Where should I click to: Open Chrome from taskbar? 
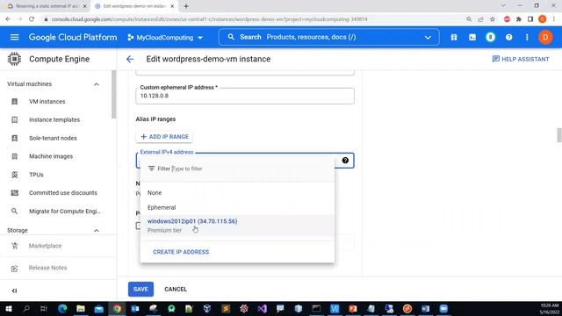coord(117,308)
